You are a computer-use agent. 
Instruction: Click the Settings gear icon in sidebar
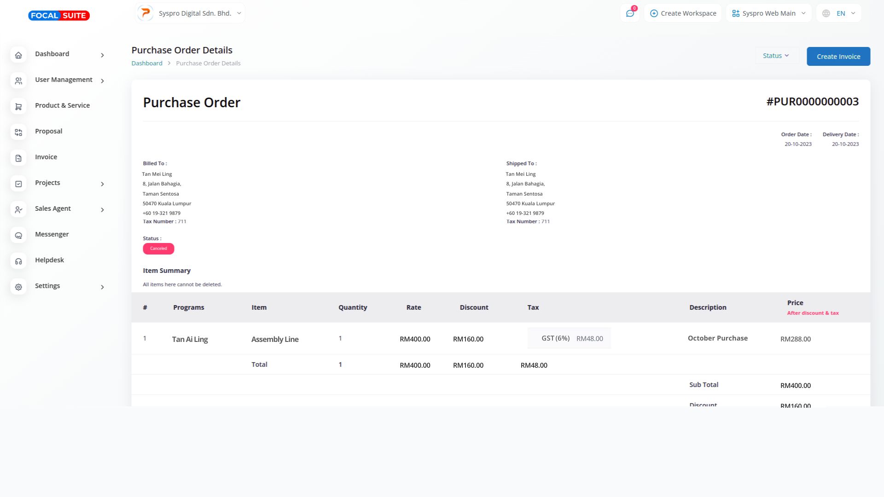[x=18, y=287]
